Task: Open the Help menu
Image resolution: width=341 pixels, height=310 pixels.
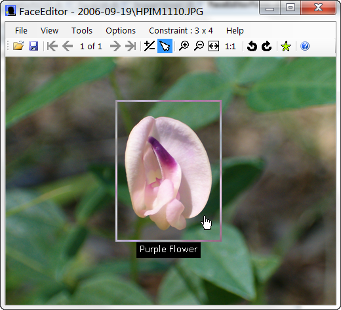Action: point(235,30)
